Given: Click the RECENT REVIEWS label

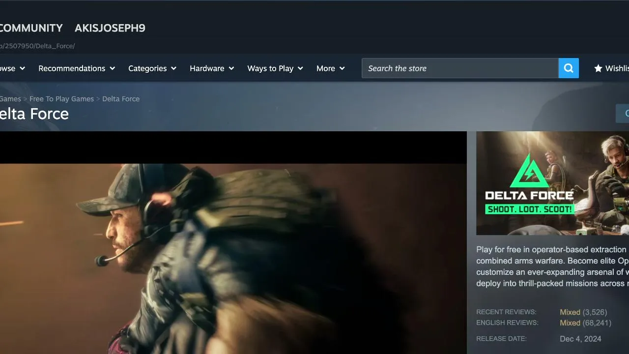Looking at the screenshot, I should [506, 312].
